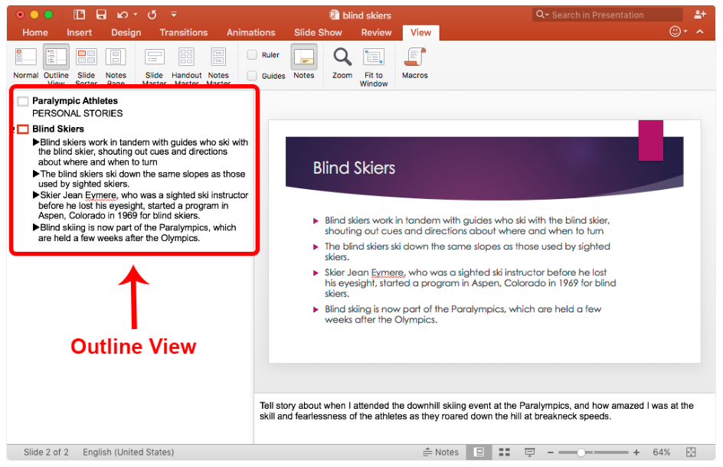Image resolution: width=723 pixels, height=467 pixels.
Task: Open the Undo dropdown arrow
Action: tap(136, 14)
